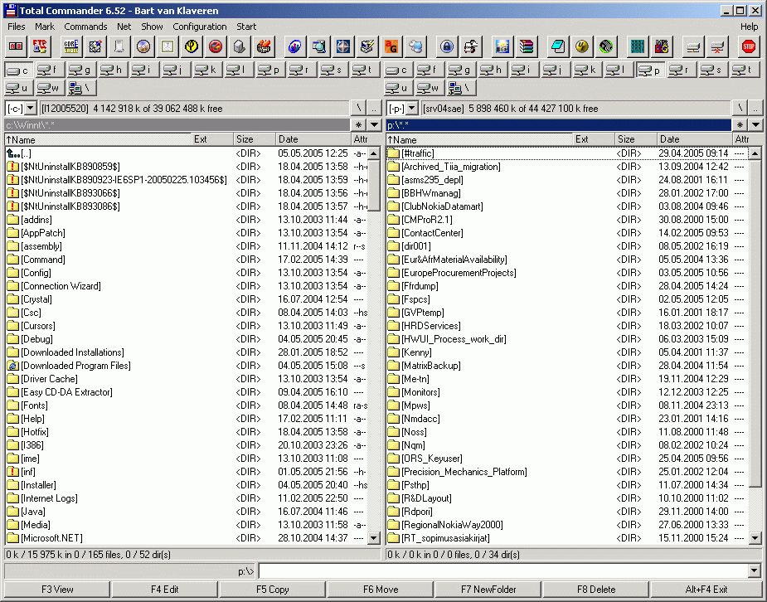Open the left panel [-c-] drive dropdown
The image size is (767, 602).
pos(31,108)
